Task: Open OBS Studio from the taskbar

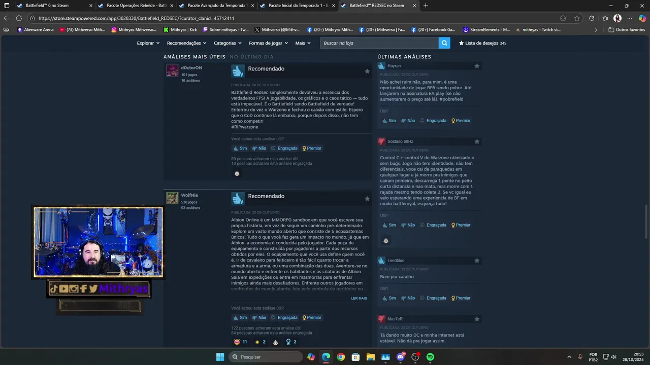Action: [x=415, y=357]
